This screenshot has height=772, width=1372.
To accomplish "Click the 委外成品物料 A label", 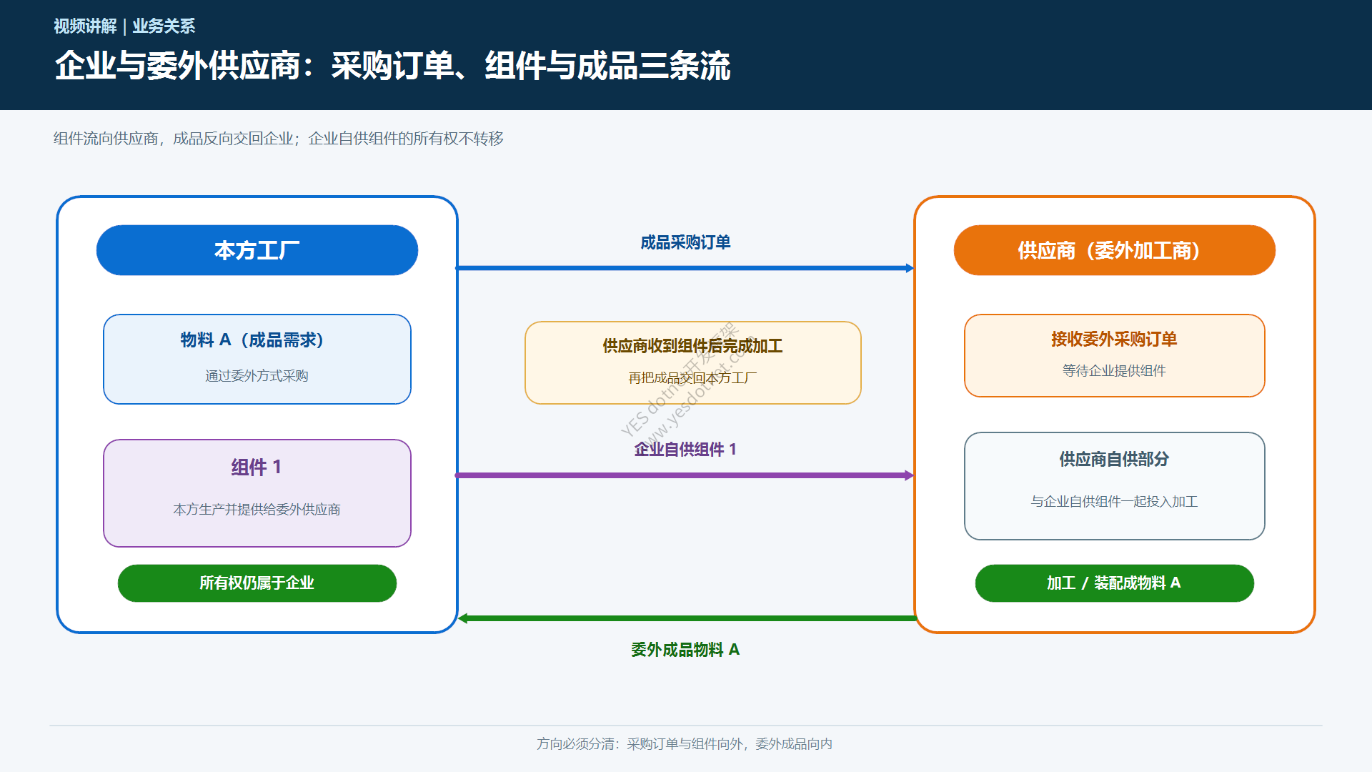I will tap(685, 650).
